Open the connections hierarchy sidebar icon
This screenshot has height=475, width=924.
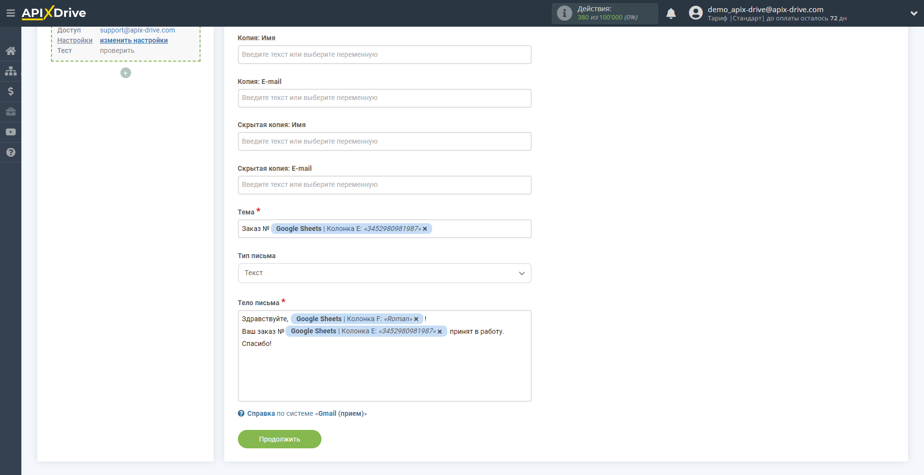pyautogui.click(x=11, y=71)
